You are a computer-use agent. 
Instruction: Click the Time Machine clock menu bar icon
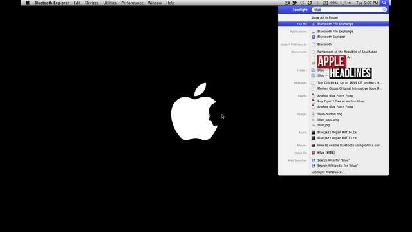(302, 3)
